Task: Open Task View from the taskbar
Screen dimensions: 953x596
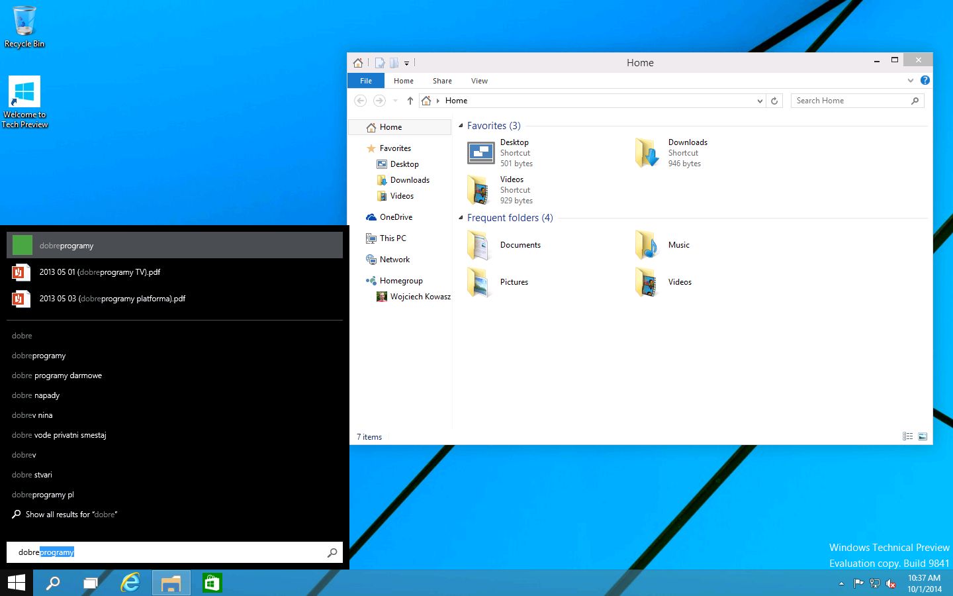Action: pyautogui.click(x=90, y=583)
